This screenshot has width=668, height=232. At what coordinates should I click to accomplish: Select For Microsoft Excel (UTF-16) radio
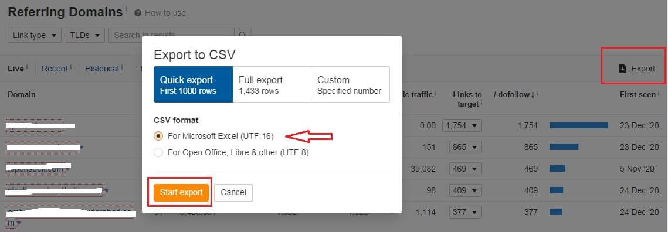pos(158,137)
